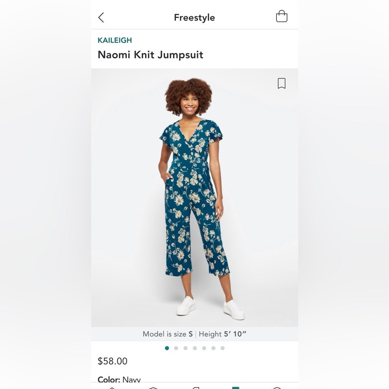Tap the Model is size S info banner

pyautogui.click(x=194, y=334)
